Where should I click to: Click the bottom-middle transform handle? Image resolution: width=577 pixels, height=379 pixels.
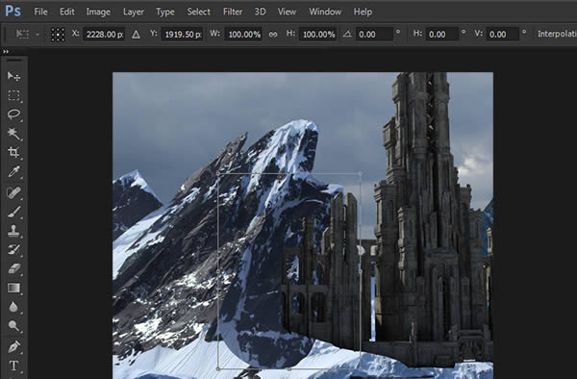[x=289, y=368]
